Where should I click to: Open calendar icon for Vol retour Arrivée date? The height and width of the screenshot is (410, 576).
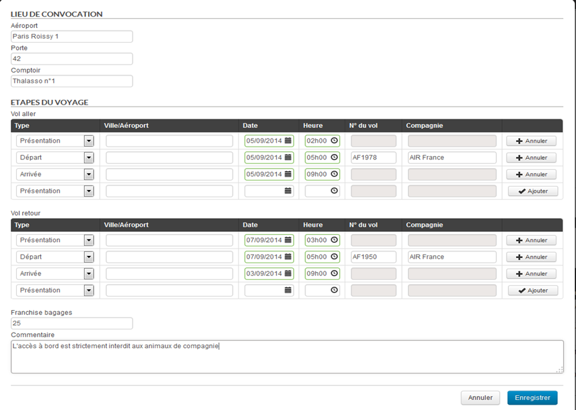click(288, 274)
